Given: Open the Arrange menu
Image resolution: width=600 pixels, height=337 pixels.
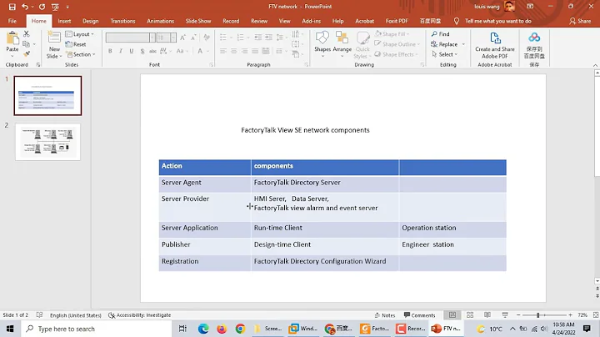Looking at the screenshot, I should click(x=342, y=44).
